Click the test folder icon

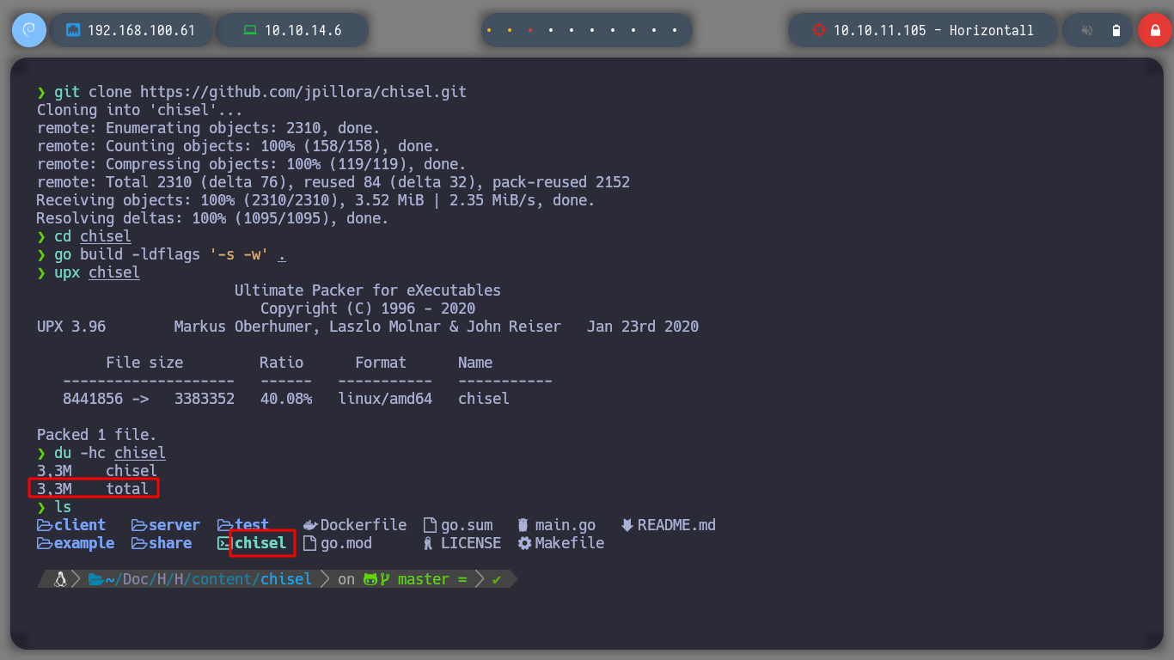tap(225, 525)
